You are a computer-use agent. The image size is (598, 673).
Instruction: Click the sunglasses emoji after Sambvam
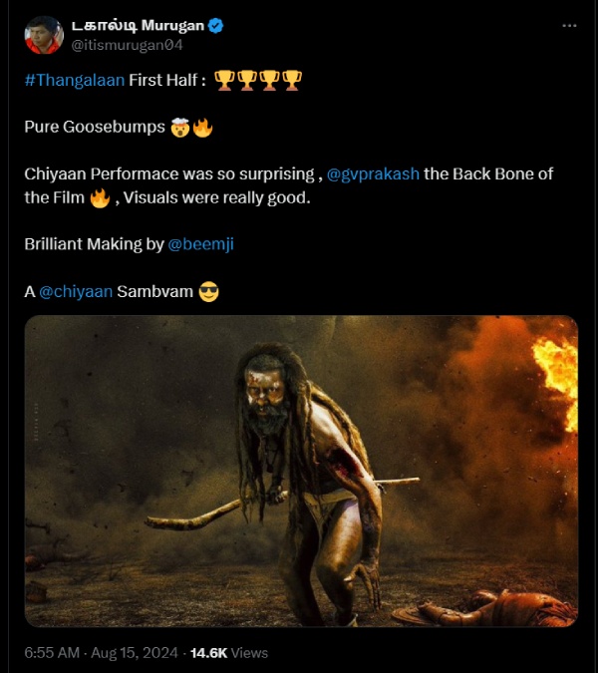[x=208, y=292]
